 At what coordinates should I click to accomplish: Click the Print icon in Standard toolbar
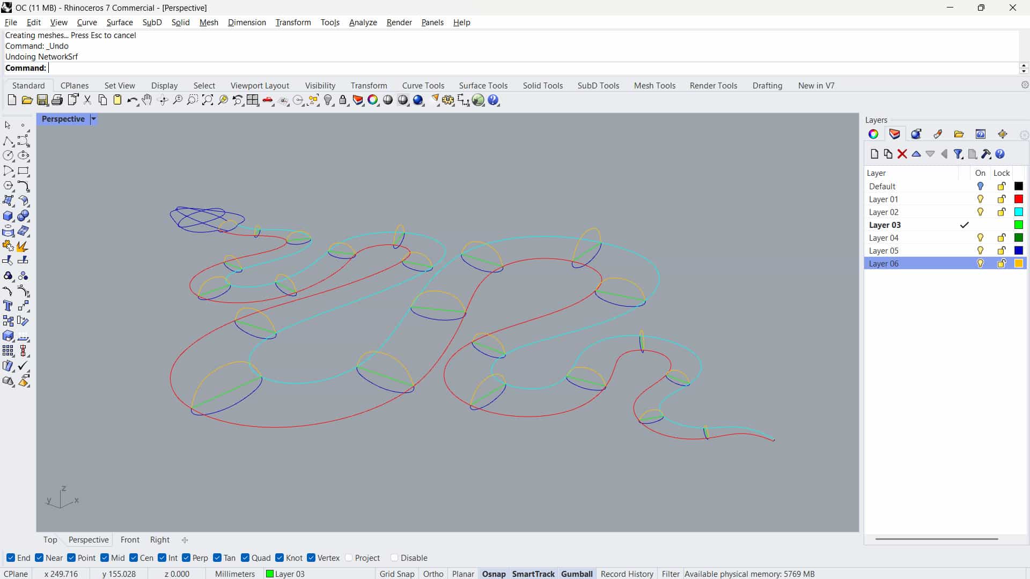coord(57,100)
